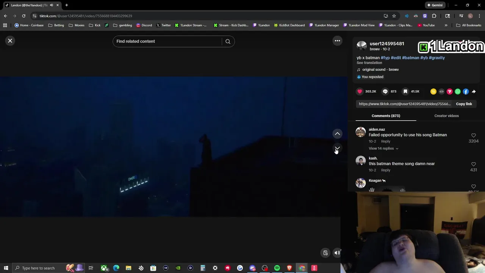Click the floating player icon beside volume
The width and height of the screenshot is (485, 273).
[x=325, y=253]
